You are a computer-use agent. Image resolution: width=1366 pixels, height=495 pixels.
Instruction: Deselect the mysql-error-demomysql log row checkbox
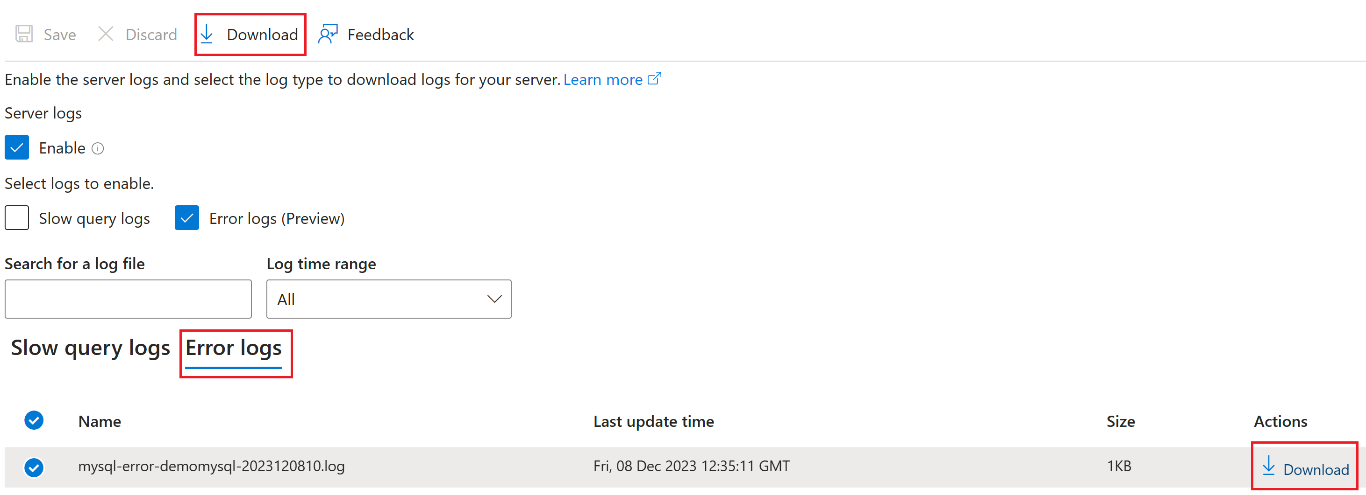pos(34,467)
